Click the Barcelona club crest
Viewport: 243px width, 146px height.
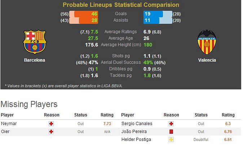35,42
